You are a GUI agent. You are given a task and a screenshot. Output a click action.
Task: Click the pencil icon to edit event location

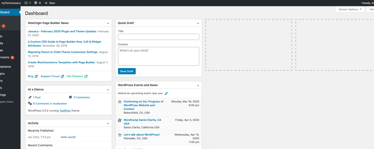(166, 93)
